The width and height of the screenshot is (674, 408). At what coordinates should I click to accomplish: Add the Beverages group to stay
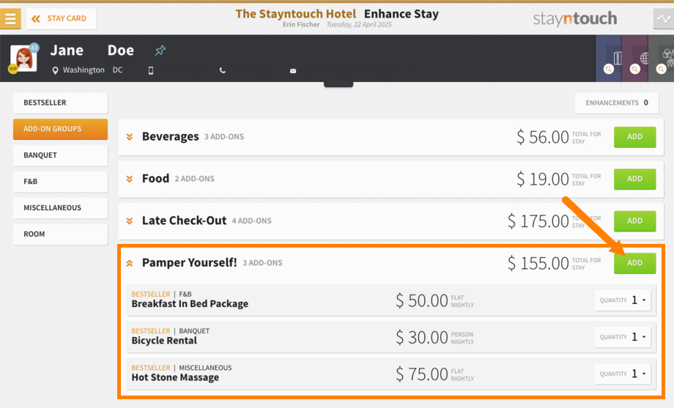tap(635, 137)
